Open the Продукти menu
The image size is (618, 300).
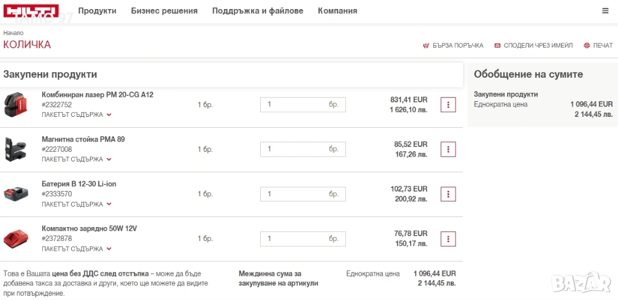coord(97,11)
